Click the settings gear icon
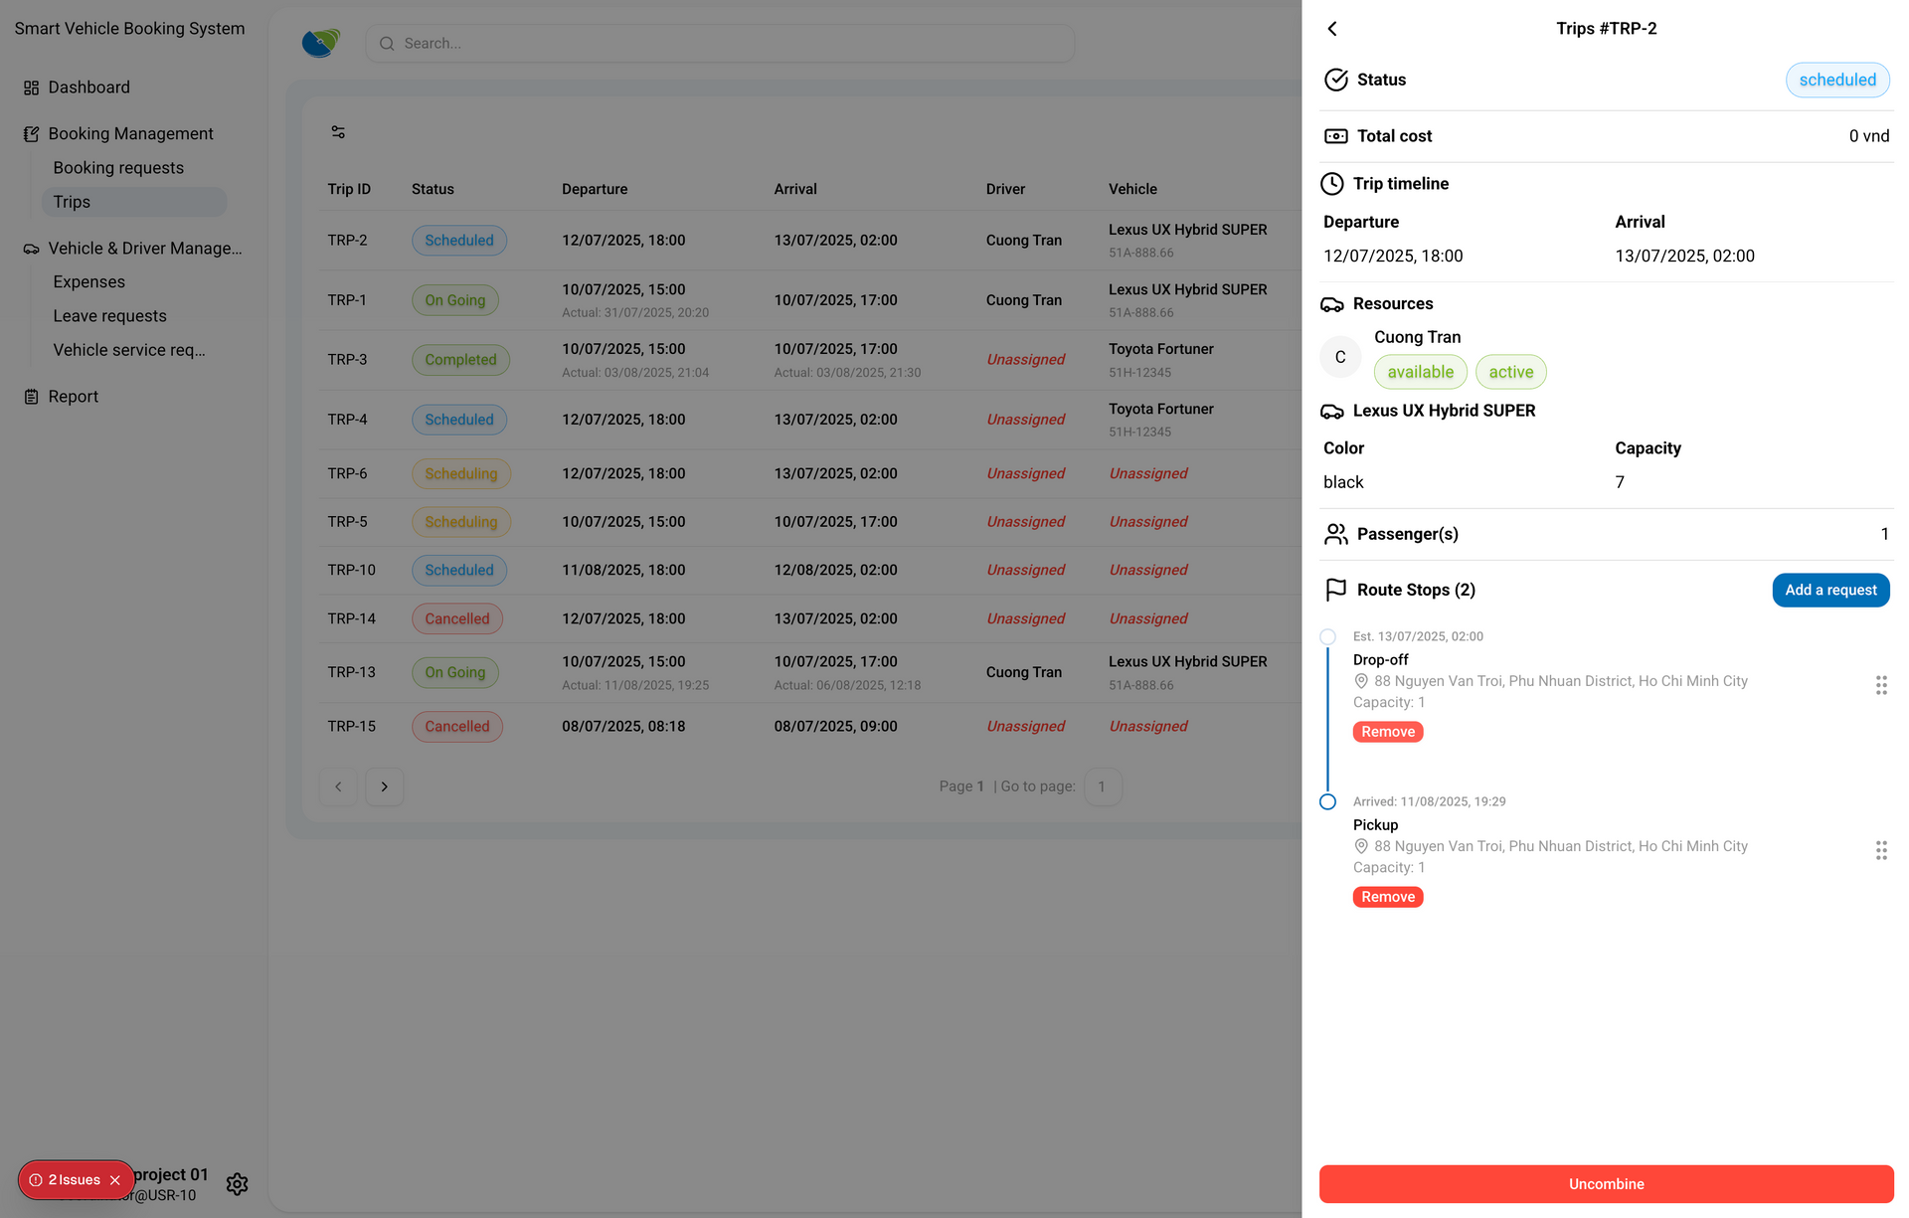The width and height of the screenshot is (1909, 1218). 237,1183
